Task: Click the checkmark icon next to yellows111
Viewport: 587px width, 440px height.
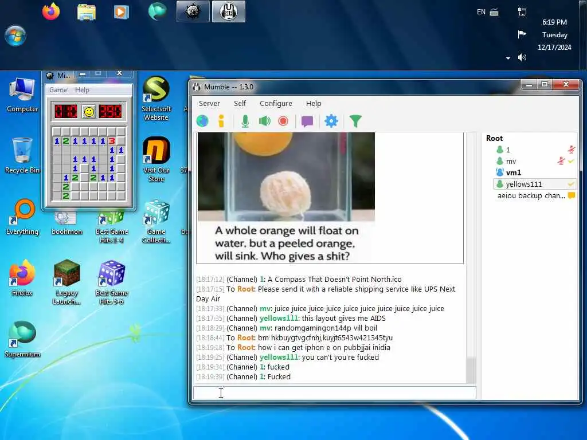Action: pos(571,184)
